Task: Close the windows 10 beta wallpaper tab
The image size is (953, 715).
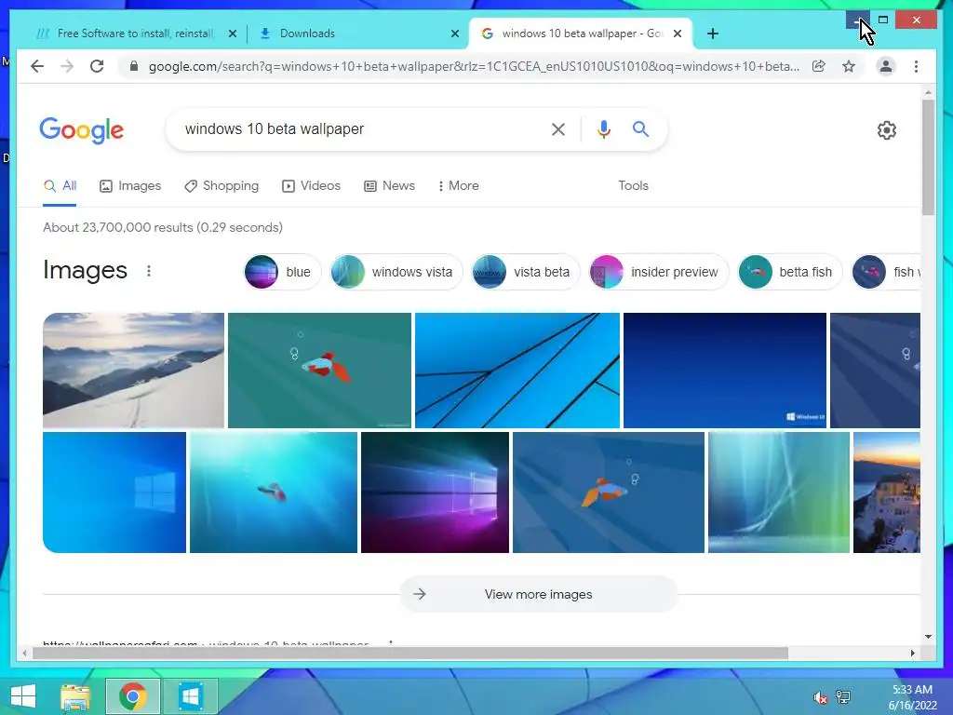Action: coord(678,34)
